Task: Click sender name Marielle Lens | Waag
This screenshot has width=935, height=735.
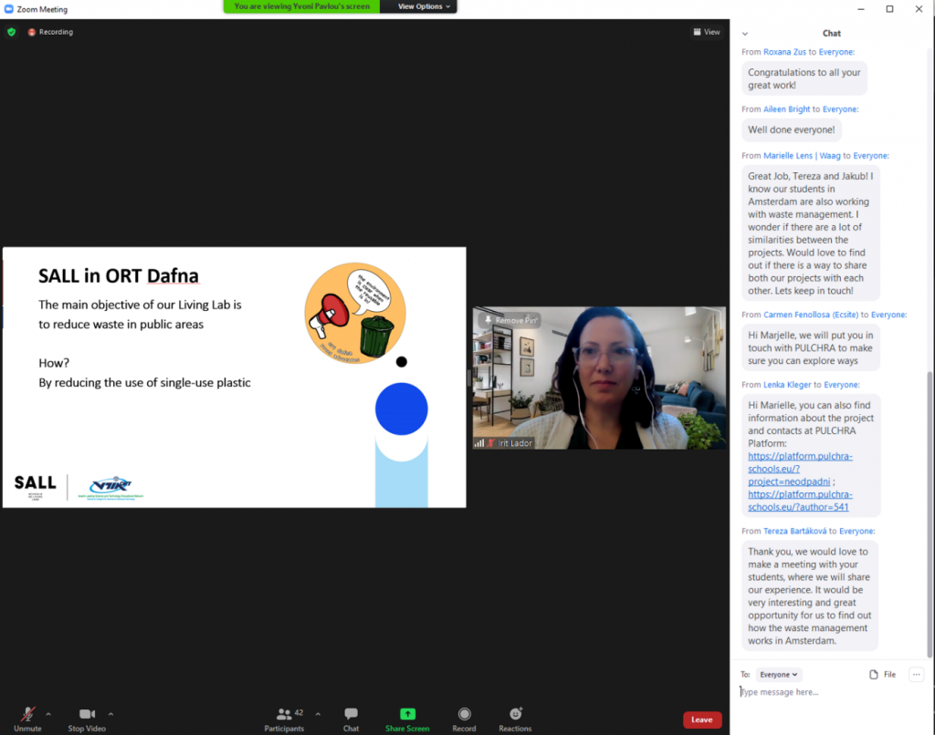Action: click(x=802, y=155)
